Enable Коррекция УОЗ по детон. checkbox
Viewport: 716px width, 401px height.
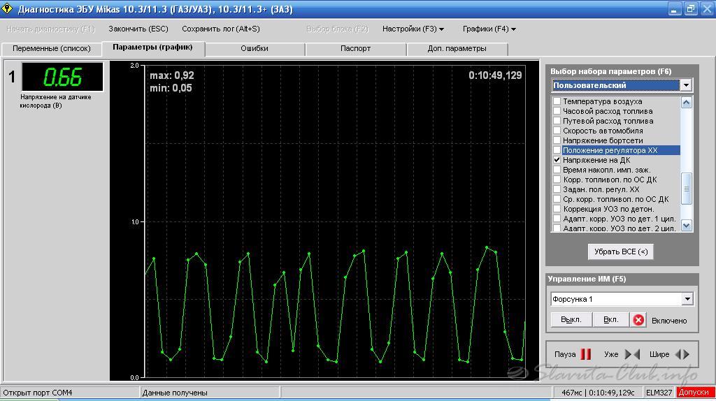point(557,209)
